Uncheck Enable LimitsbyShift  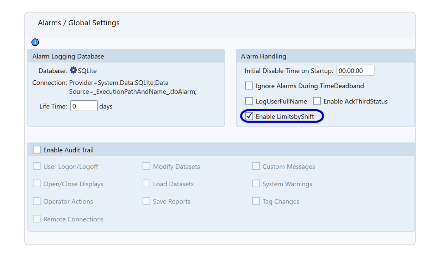(x=249, y=116)
